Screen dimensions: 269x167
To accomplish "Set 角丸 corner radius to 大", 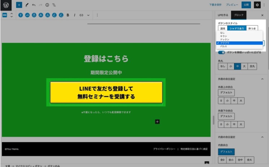I will coord(244,66).
